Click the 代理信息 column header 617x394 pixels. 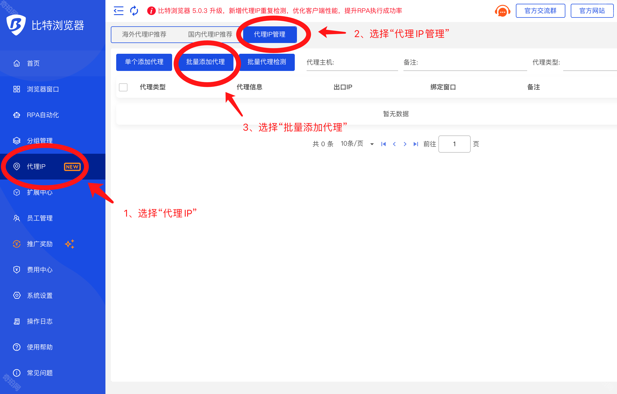[x=250, y=87]
